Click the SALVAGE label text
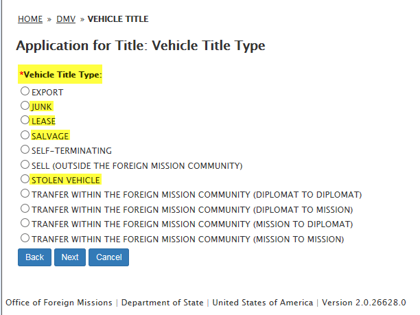This screenshot has width=420, height=315. point(50,136)
